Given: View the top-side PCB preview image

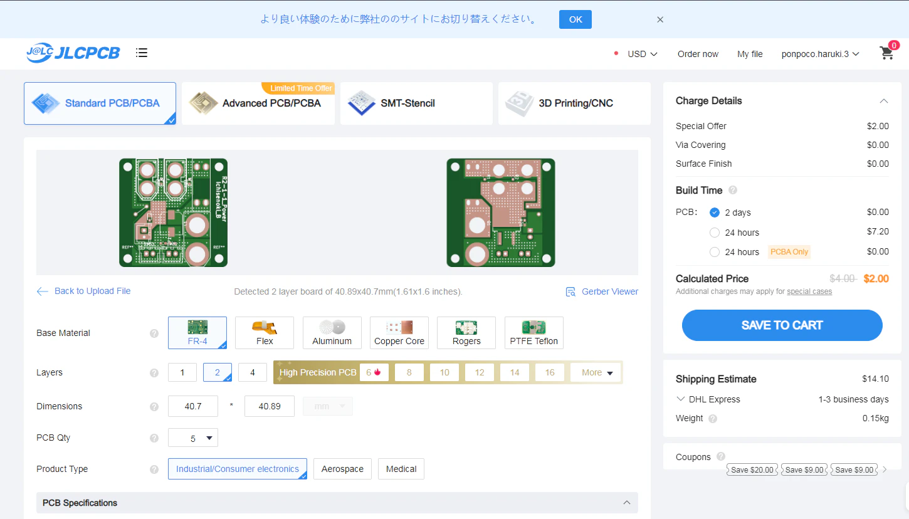Looking at the screenshot, I should click(x=173, y=212).
